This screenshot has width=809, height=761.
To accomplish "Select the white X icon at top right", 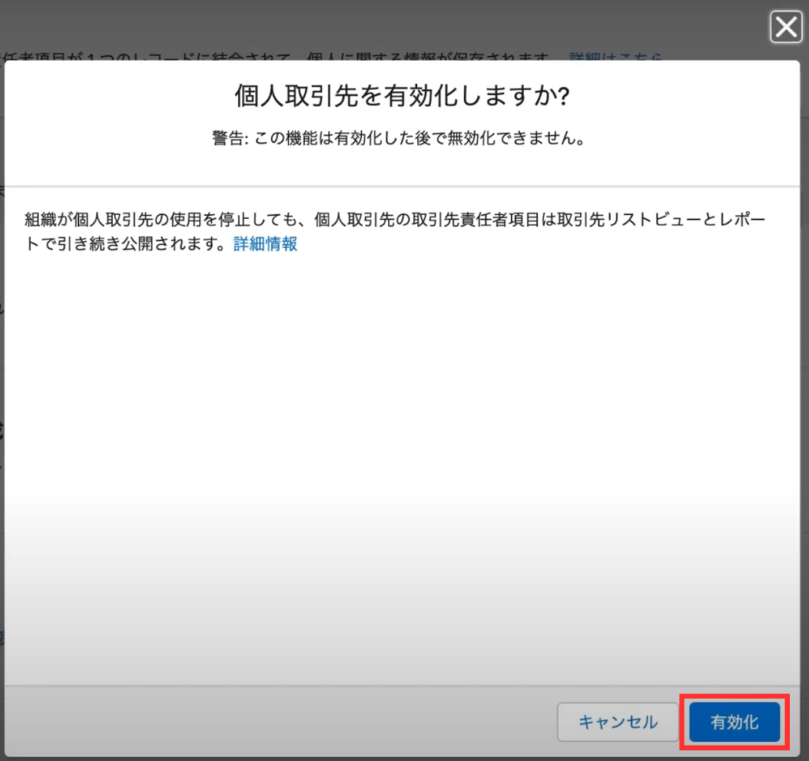I will coord(785,28).
